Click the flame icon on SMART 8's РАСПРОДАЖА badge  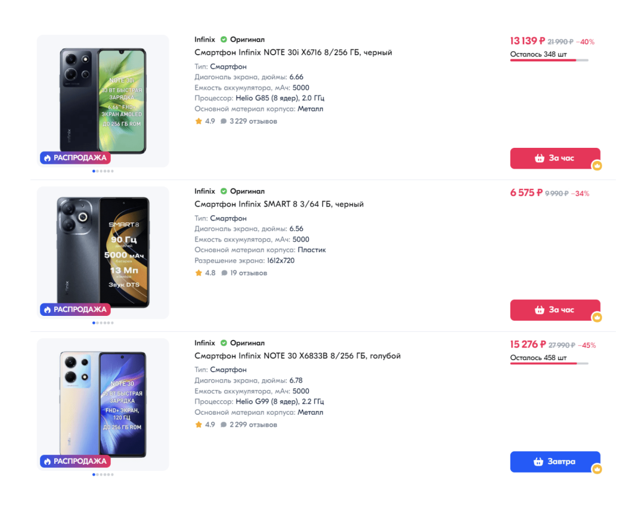[x=48, y=310]
